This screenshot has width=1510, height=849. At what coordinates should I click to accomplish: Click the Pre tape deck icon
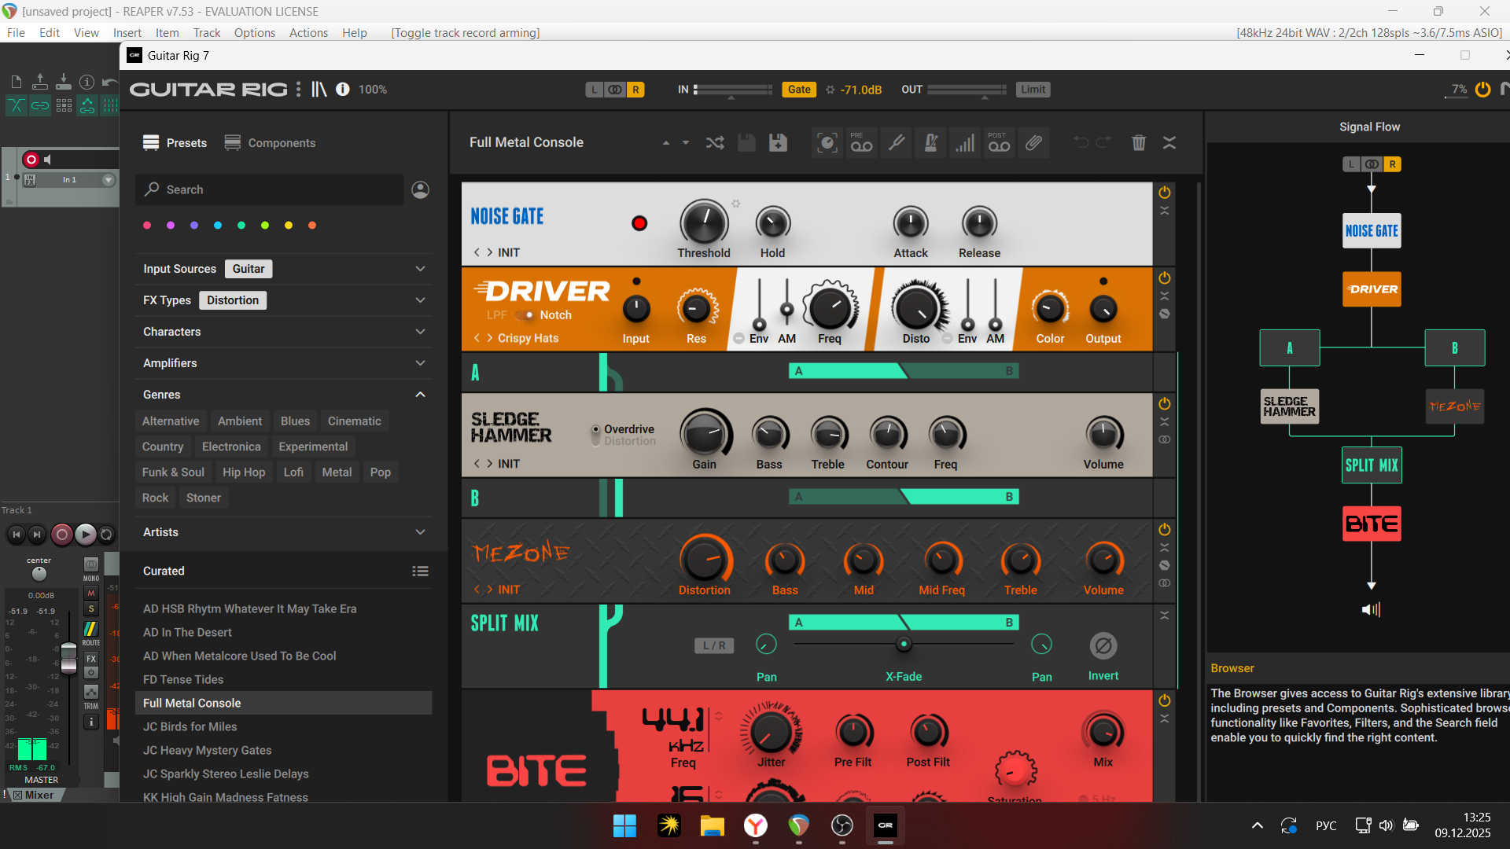point(861,143)
